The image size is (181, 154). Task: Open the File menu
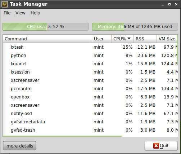coord(7,13)
